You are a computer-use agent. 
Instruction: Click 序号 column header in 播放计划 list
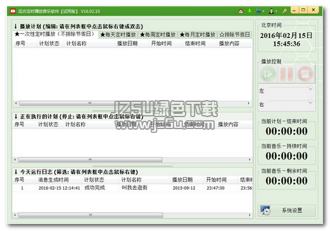pos(20,44)
